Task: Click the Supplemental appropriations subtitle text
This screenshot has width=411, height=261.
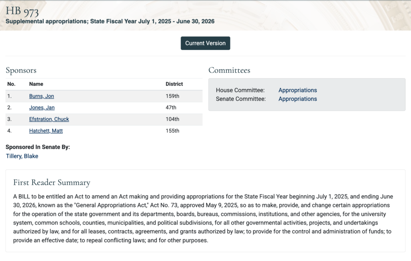Action: pyautogui.click(x=110, y=21)
